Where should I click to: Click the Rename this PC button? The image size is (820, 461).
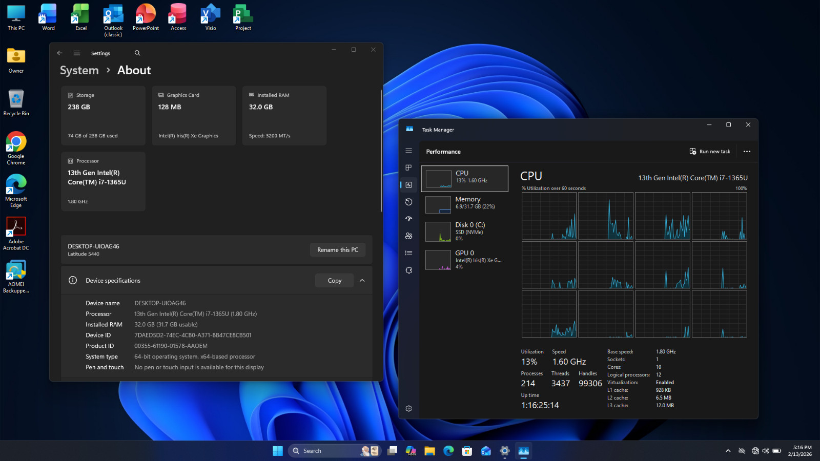tap(338, 249)
